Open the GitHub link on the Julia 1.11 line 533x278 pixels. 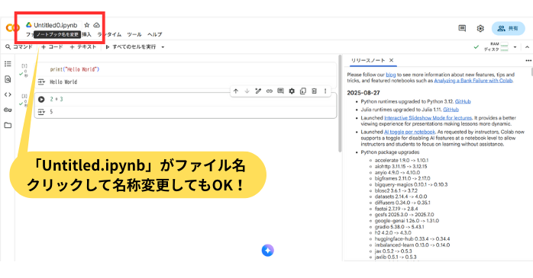pos(451,110)
